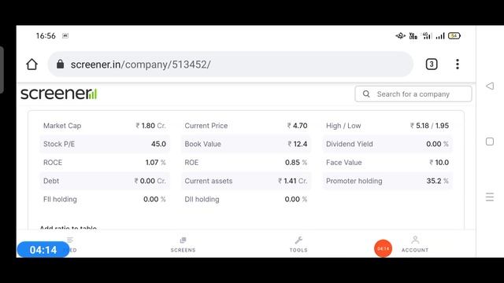Open the Account tab
This screenshot has width=504, height=283.
415,244
